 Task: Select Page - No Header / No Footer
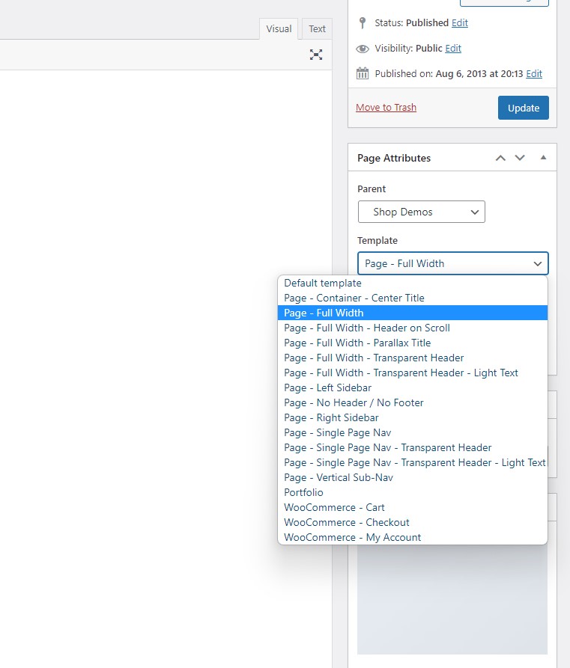coord(413,402)
